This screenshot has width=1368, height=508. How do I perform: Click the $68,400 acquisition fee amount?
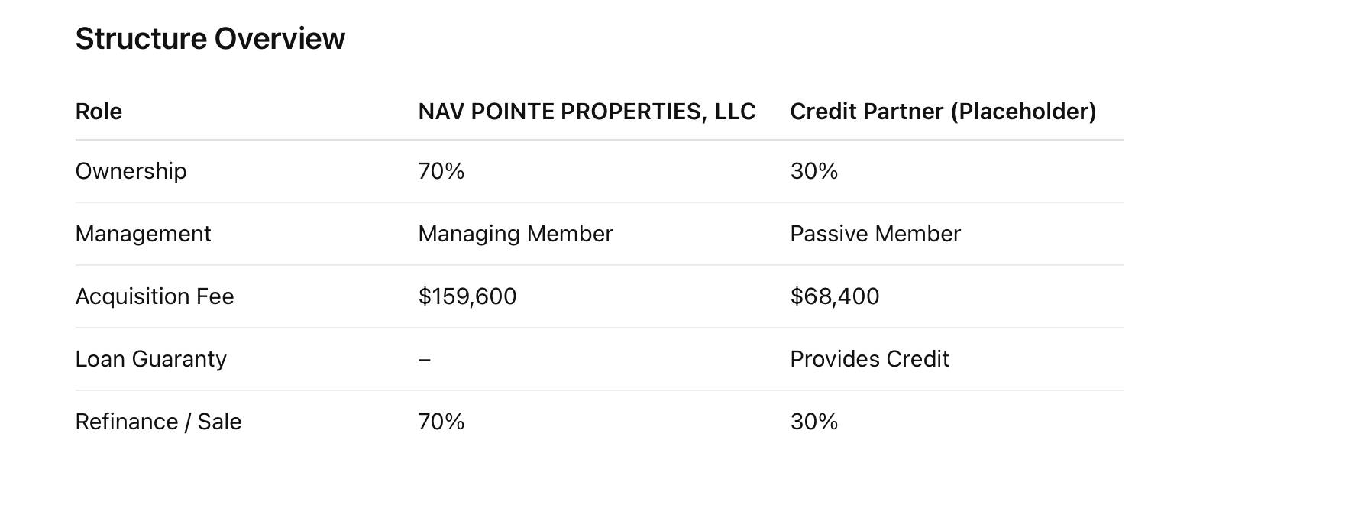[x=835, y=296]
